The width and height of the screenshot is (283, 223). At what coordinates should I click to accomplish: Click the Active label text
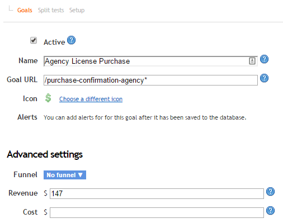click(x=54, y=42)
